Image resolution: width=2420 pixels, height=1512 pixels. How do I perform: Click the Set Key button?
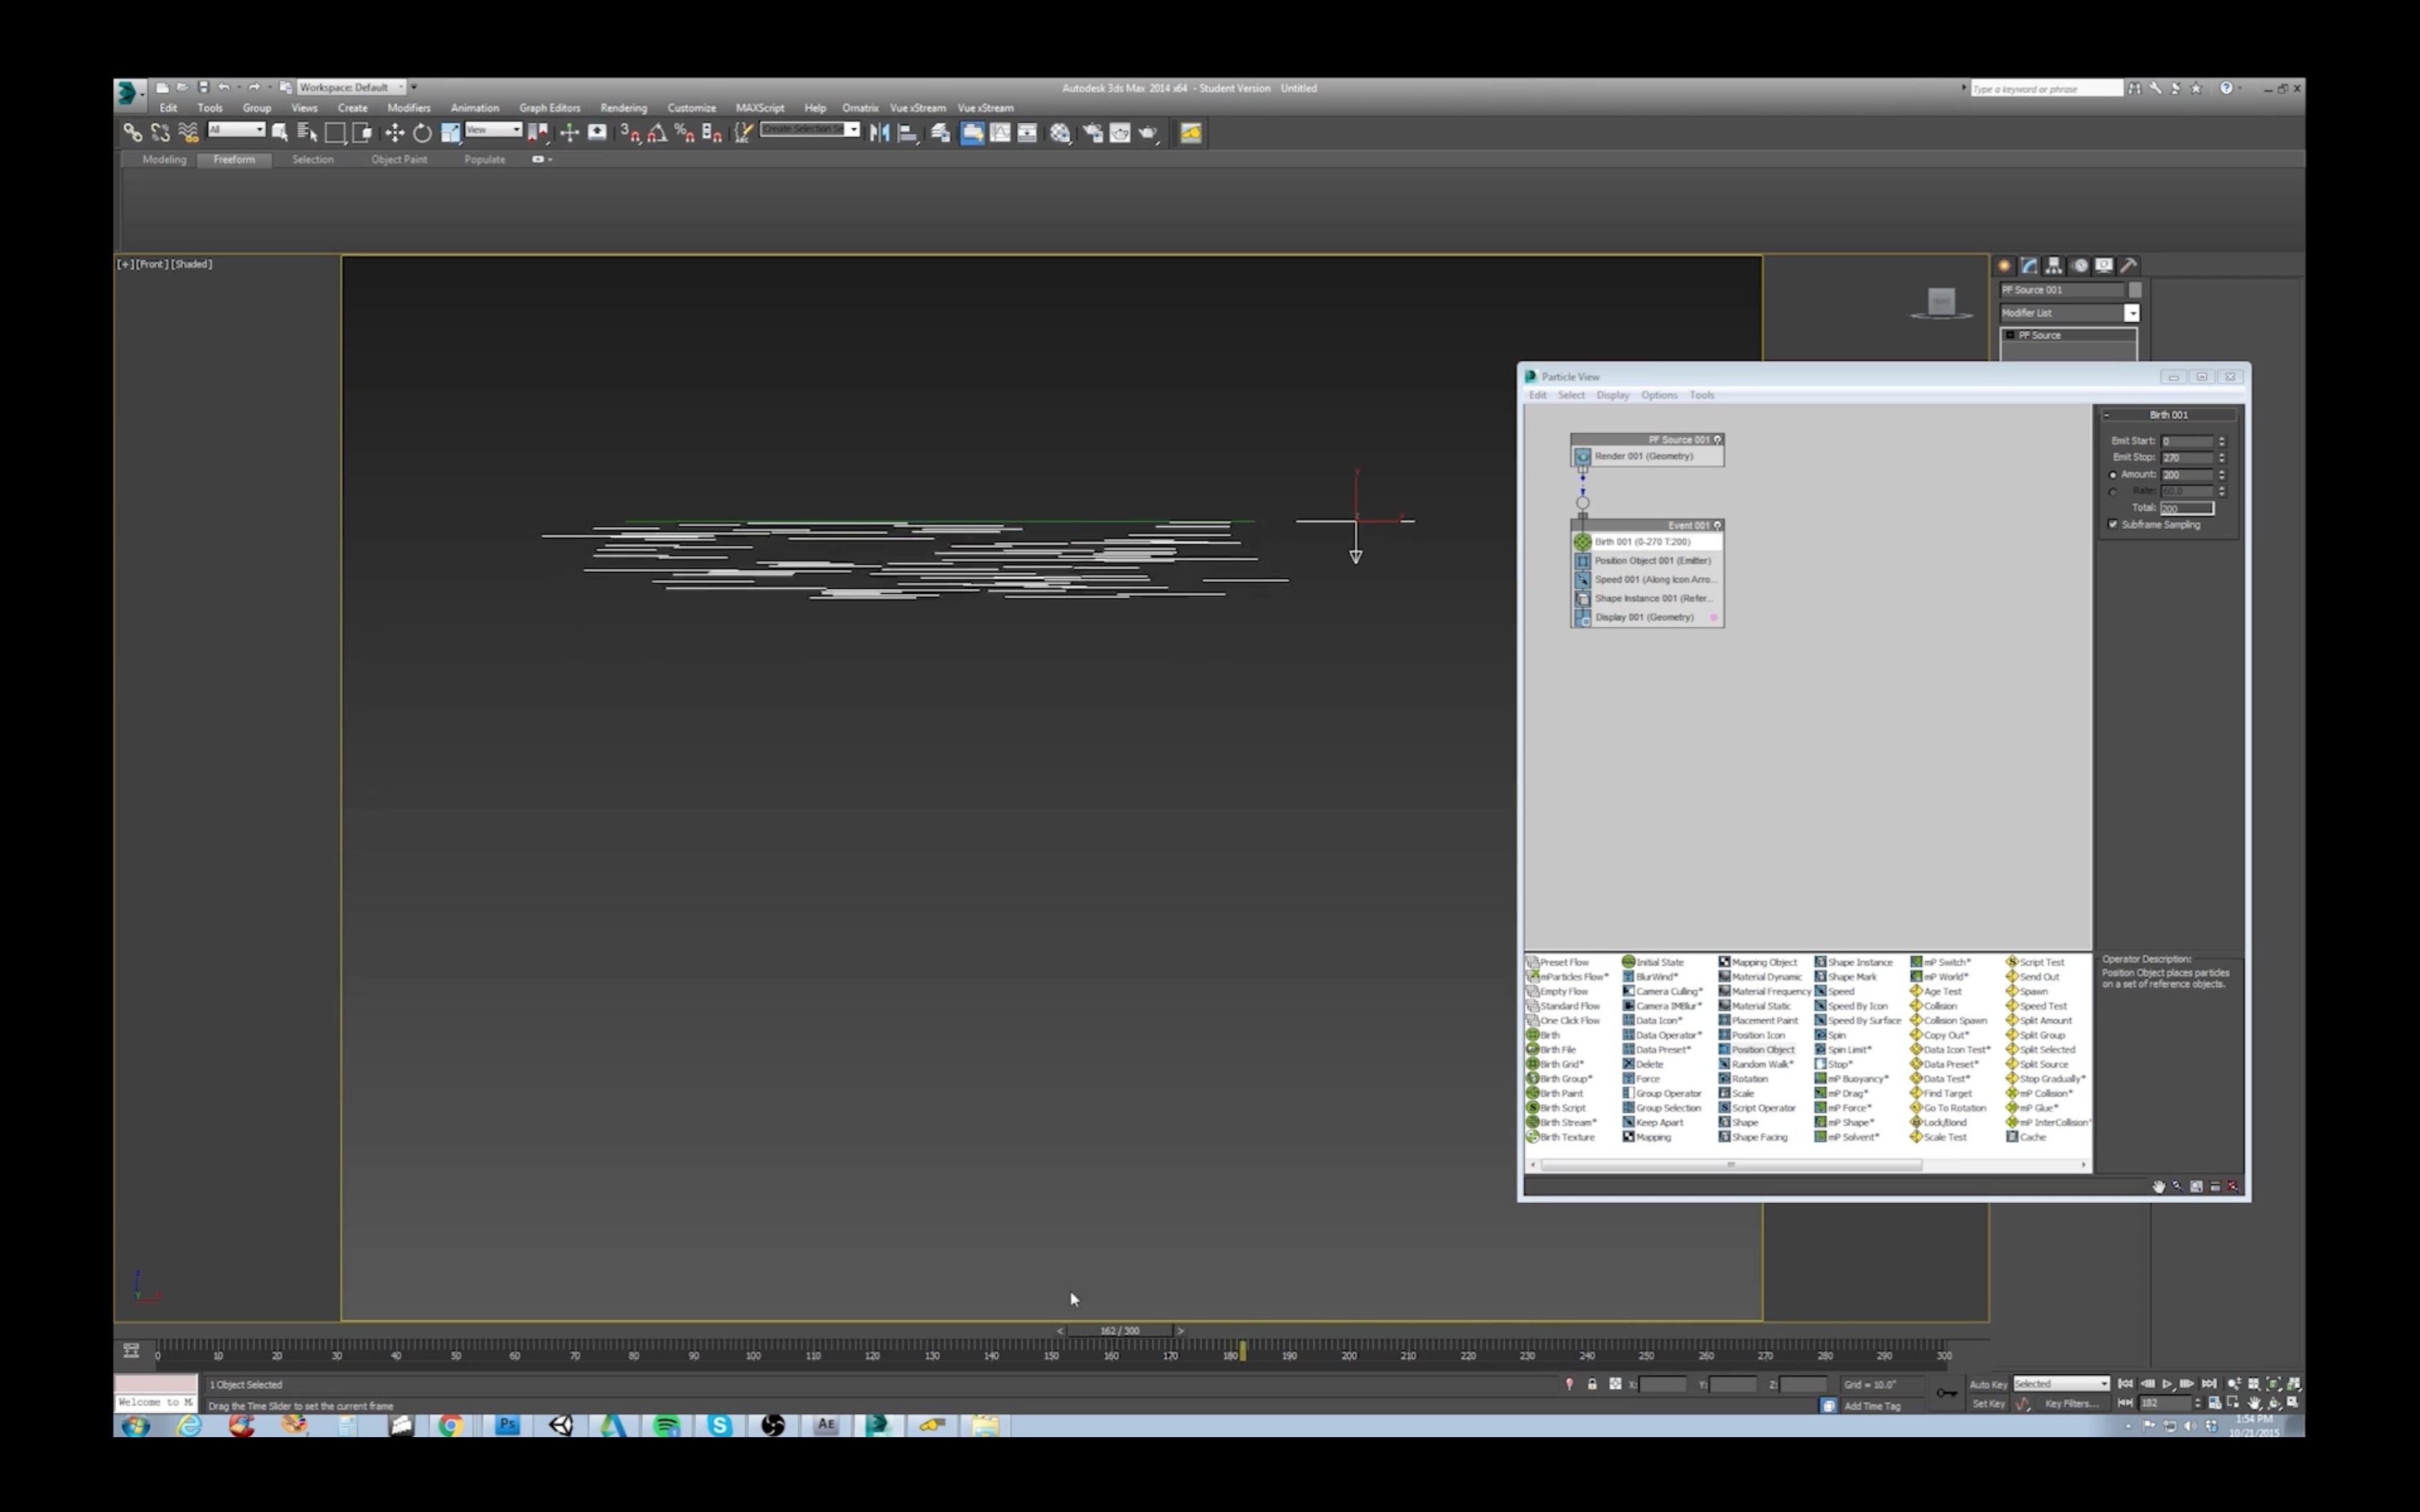1988,1404
